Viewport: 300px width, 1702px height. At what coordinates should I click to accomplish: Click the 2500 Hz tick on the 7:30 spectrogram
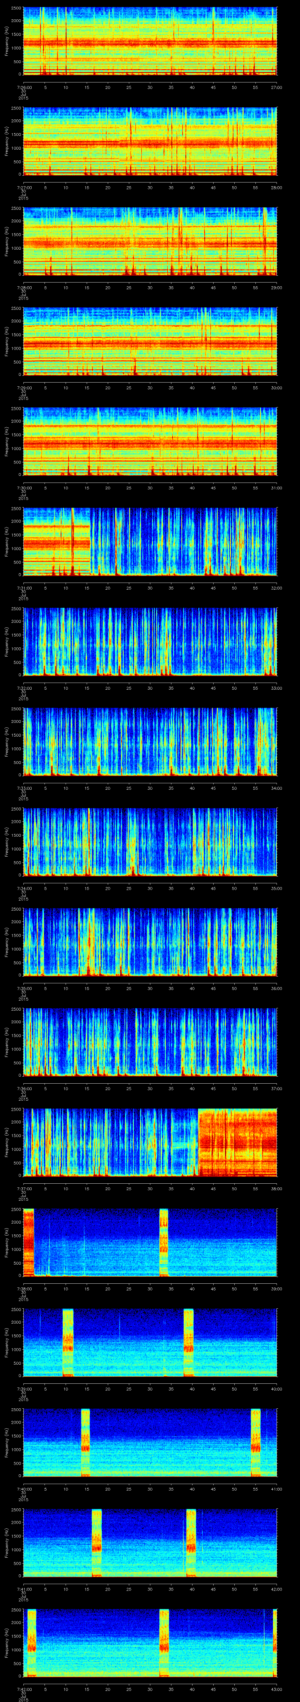16,408
